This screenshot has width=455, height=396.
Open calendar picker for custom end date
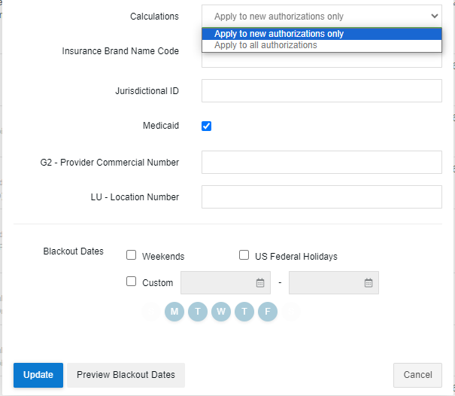(369, 283)
